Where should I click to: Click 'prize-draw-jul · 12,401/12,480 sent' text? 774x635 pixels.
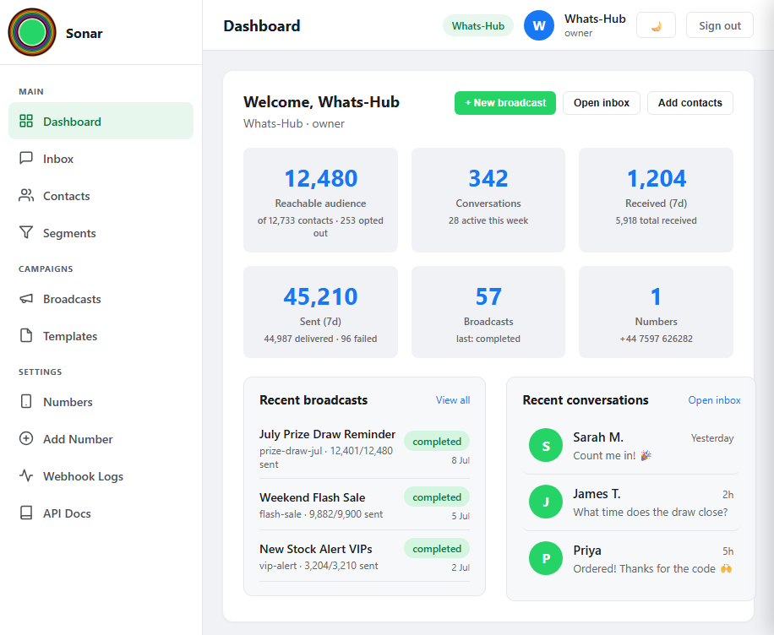pos(326,458)
